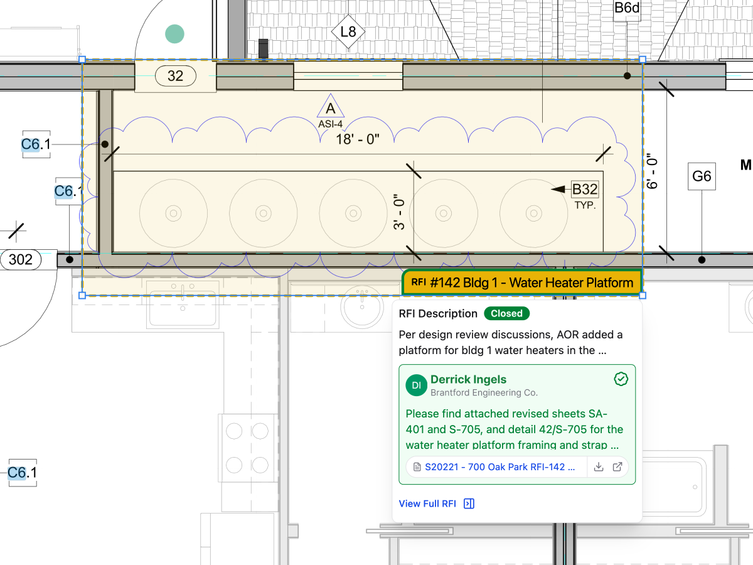
Task: Click the green verified checkmark badge
Action: coord(621,379)
